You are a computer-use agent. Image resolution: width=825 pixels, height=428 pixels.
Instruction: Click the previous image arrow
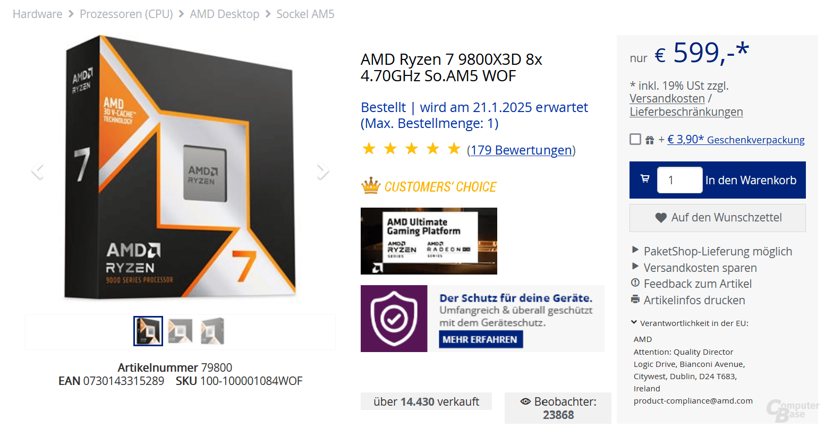tap(37, 171)
